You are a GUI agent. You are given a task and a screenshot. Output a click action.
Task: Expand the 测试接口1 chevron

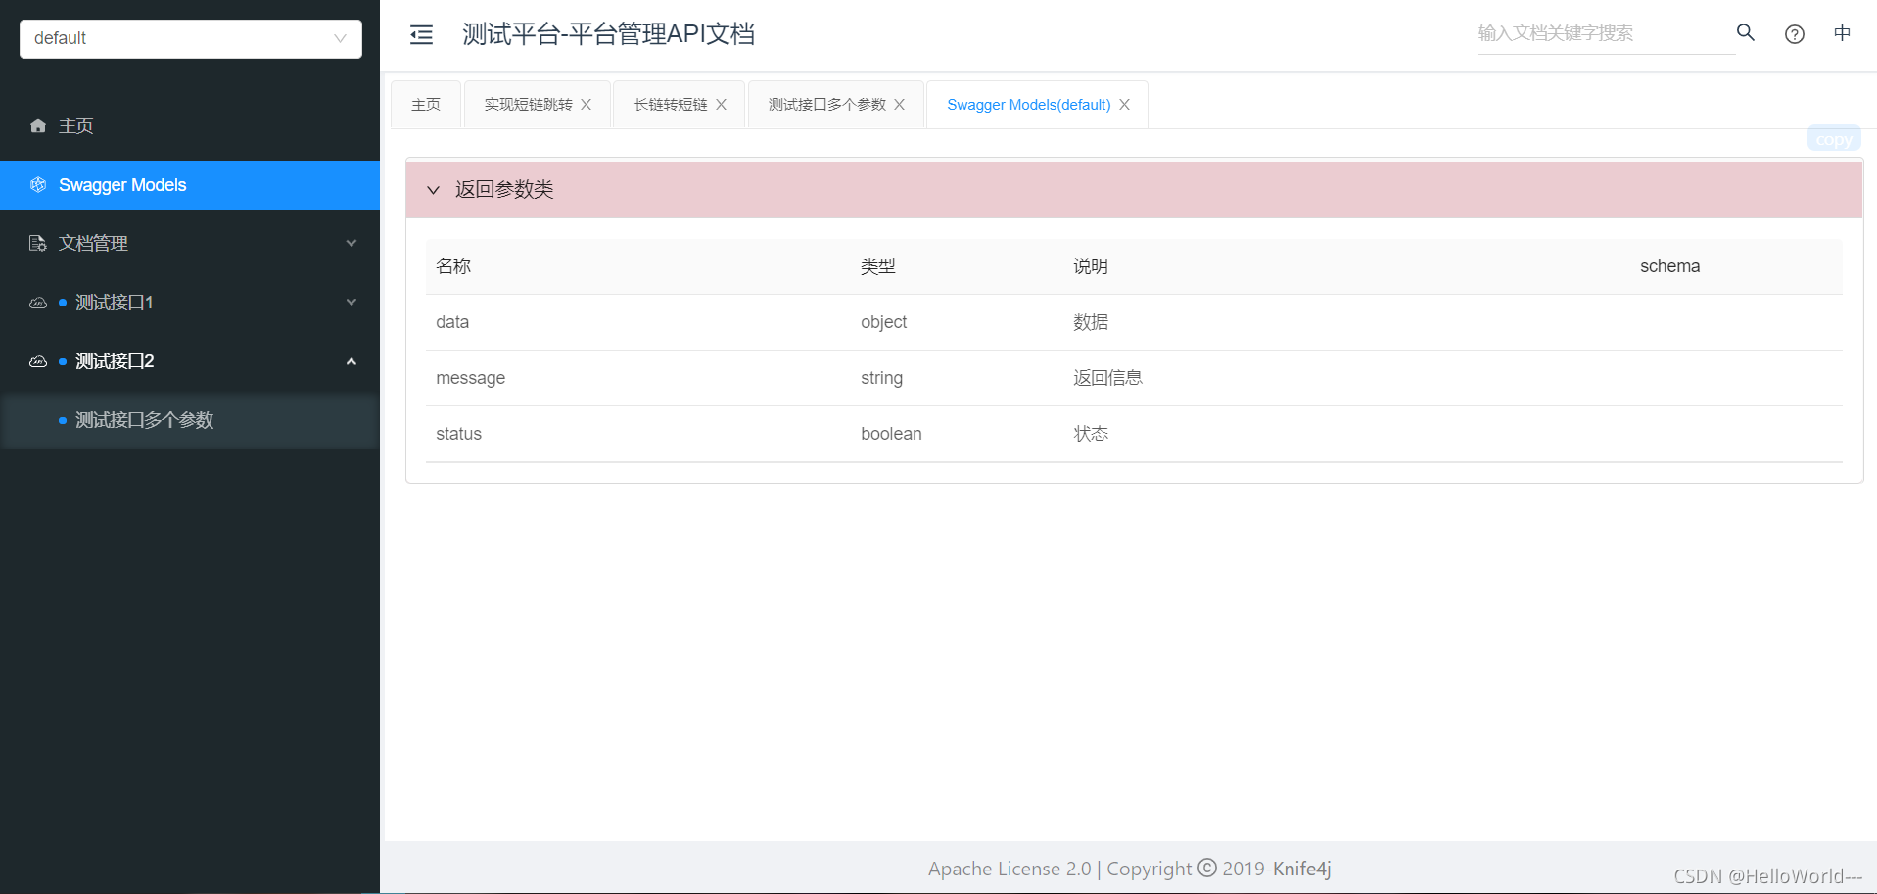coord(352,303)
